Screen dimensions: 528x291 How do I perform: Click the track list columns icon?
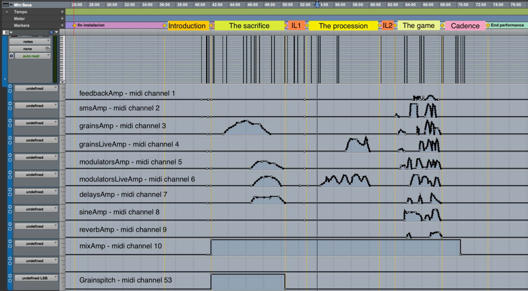[6, 32]
